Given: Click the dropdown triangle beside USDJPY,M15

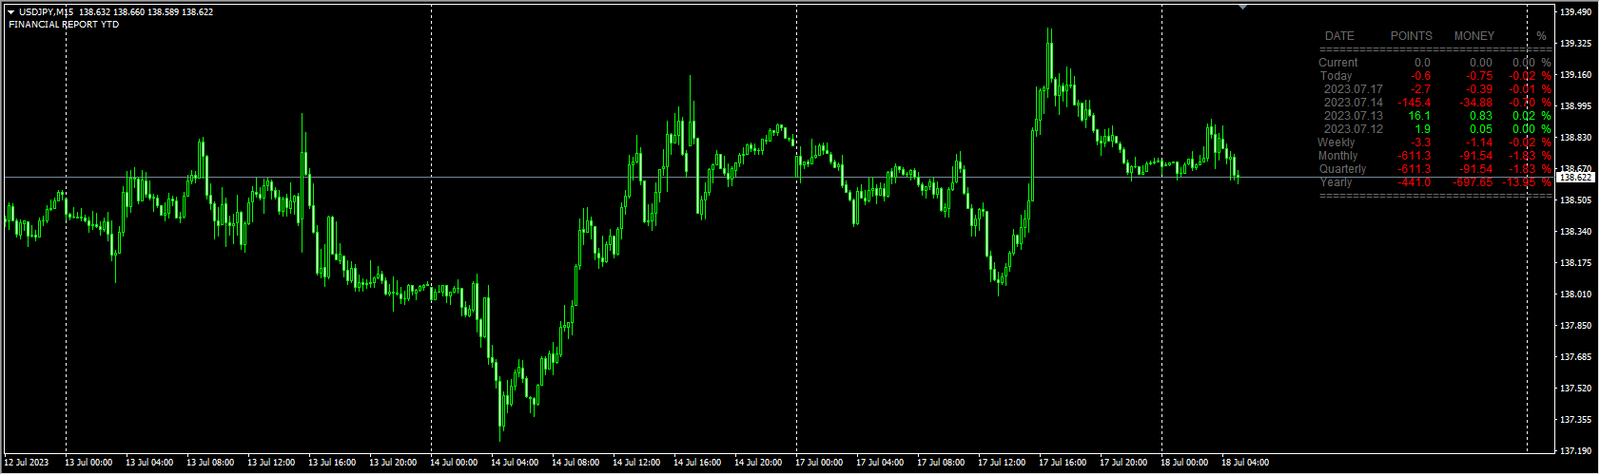Looking at the screenshot, I should click(10, 12).
